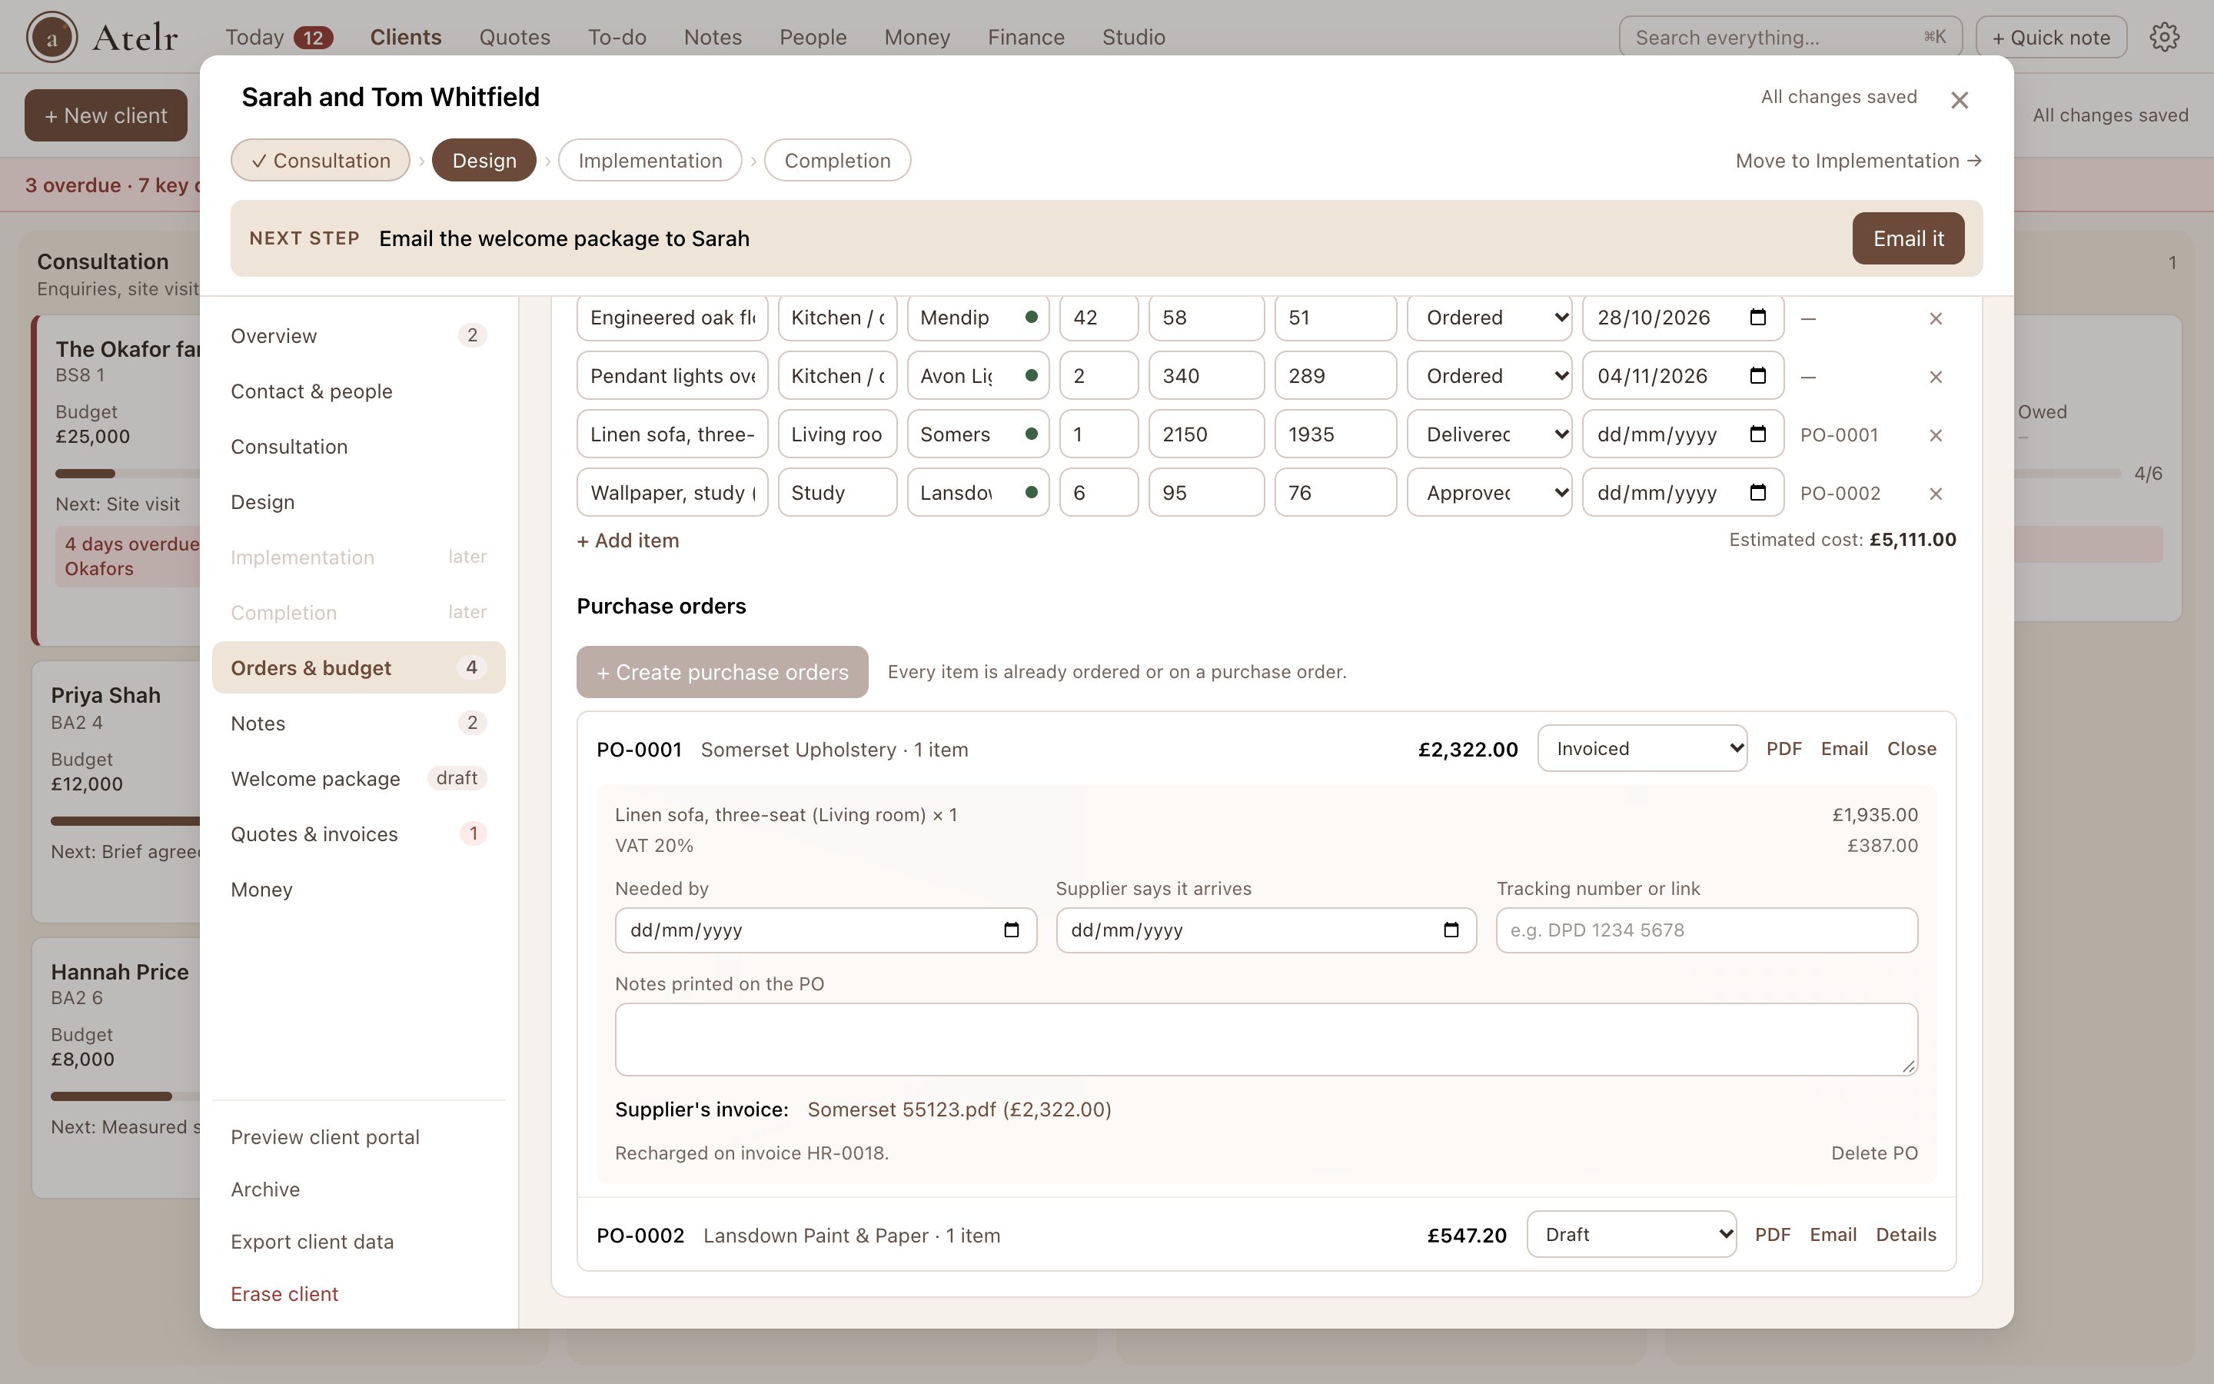
Task: Click green supplier dot for Avon
Action: click(1031, 376)
